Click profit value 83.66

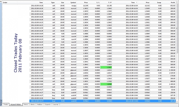(173, 90)
